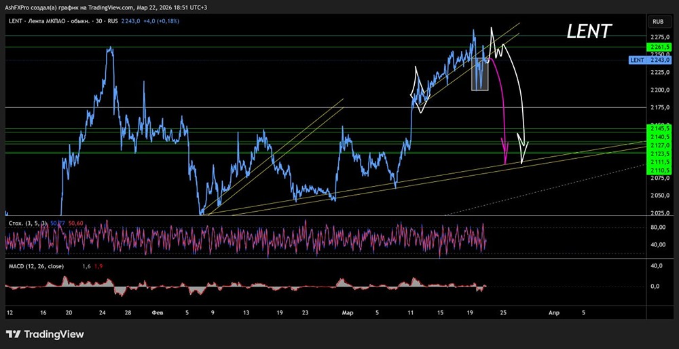Click the green 2111,5 price level label
This screenshot has height=349, width=679.
tap(659, 162)
